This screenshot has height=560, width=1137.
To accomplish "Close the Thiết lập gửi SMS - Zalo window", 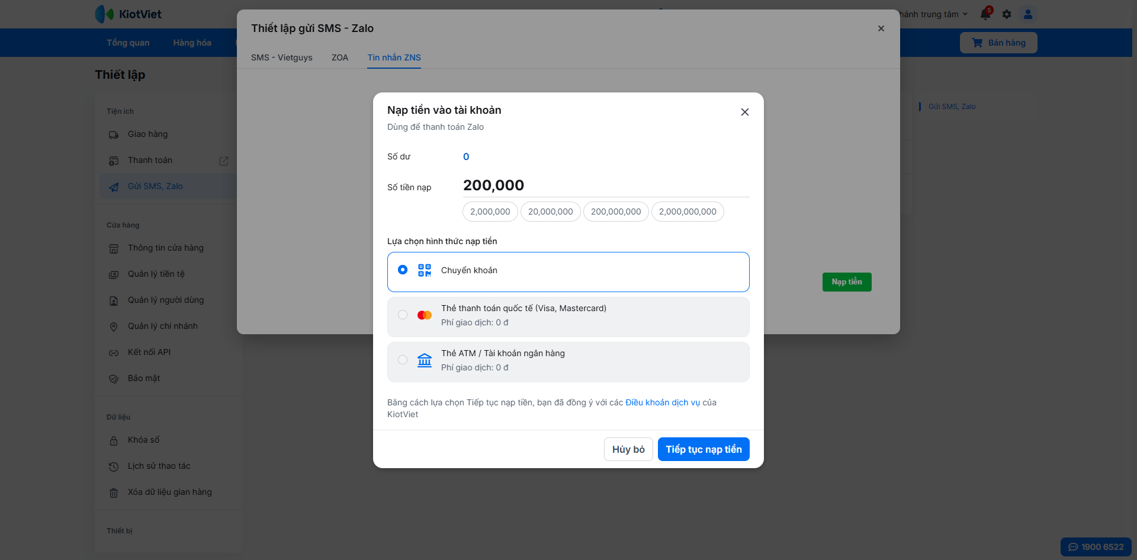I will (881, 28).
